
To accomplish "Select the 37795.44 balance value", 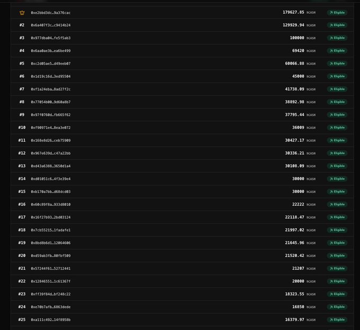I will pyautogui.click(x=295, y=114).
